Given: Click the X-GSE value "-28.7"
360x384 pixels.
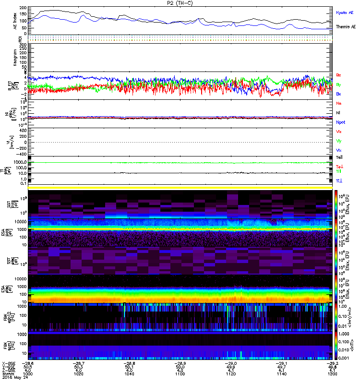Looking at the screenshot, I should point(79,363).
